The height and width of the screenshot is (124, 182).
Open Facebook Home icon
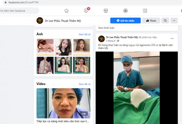point(66,11)
